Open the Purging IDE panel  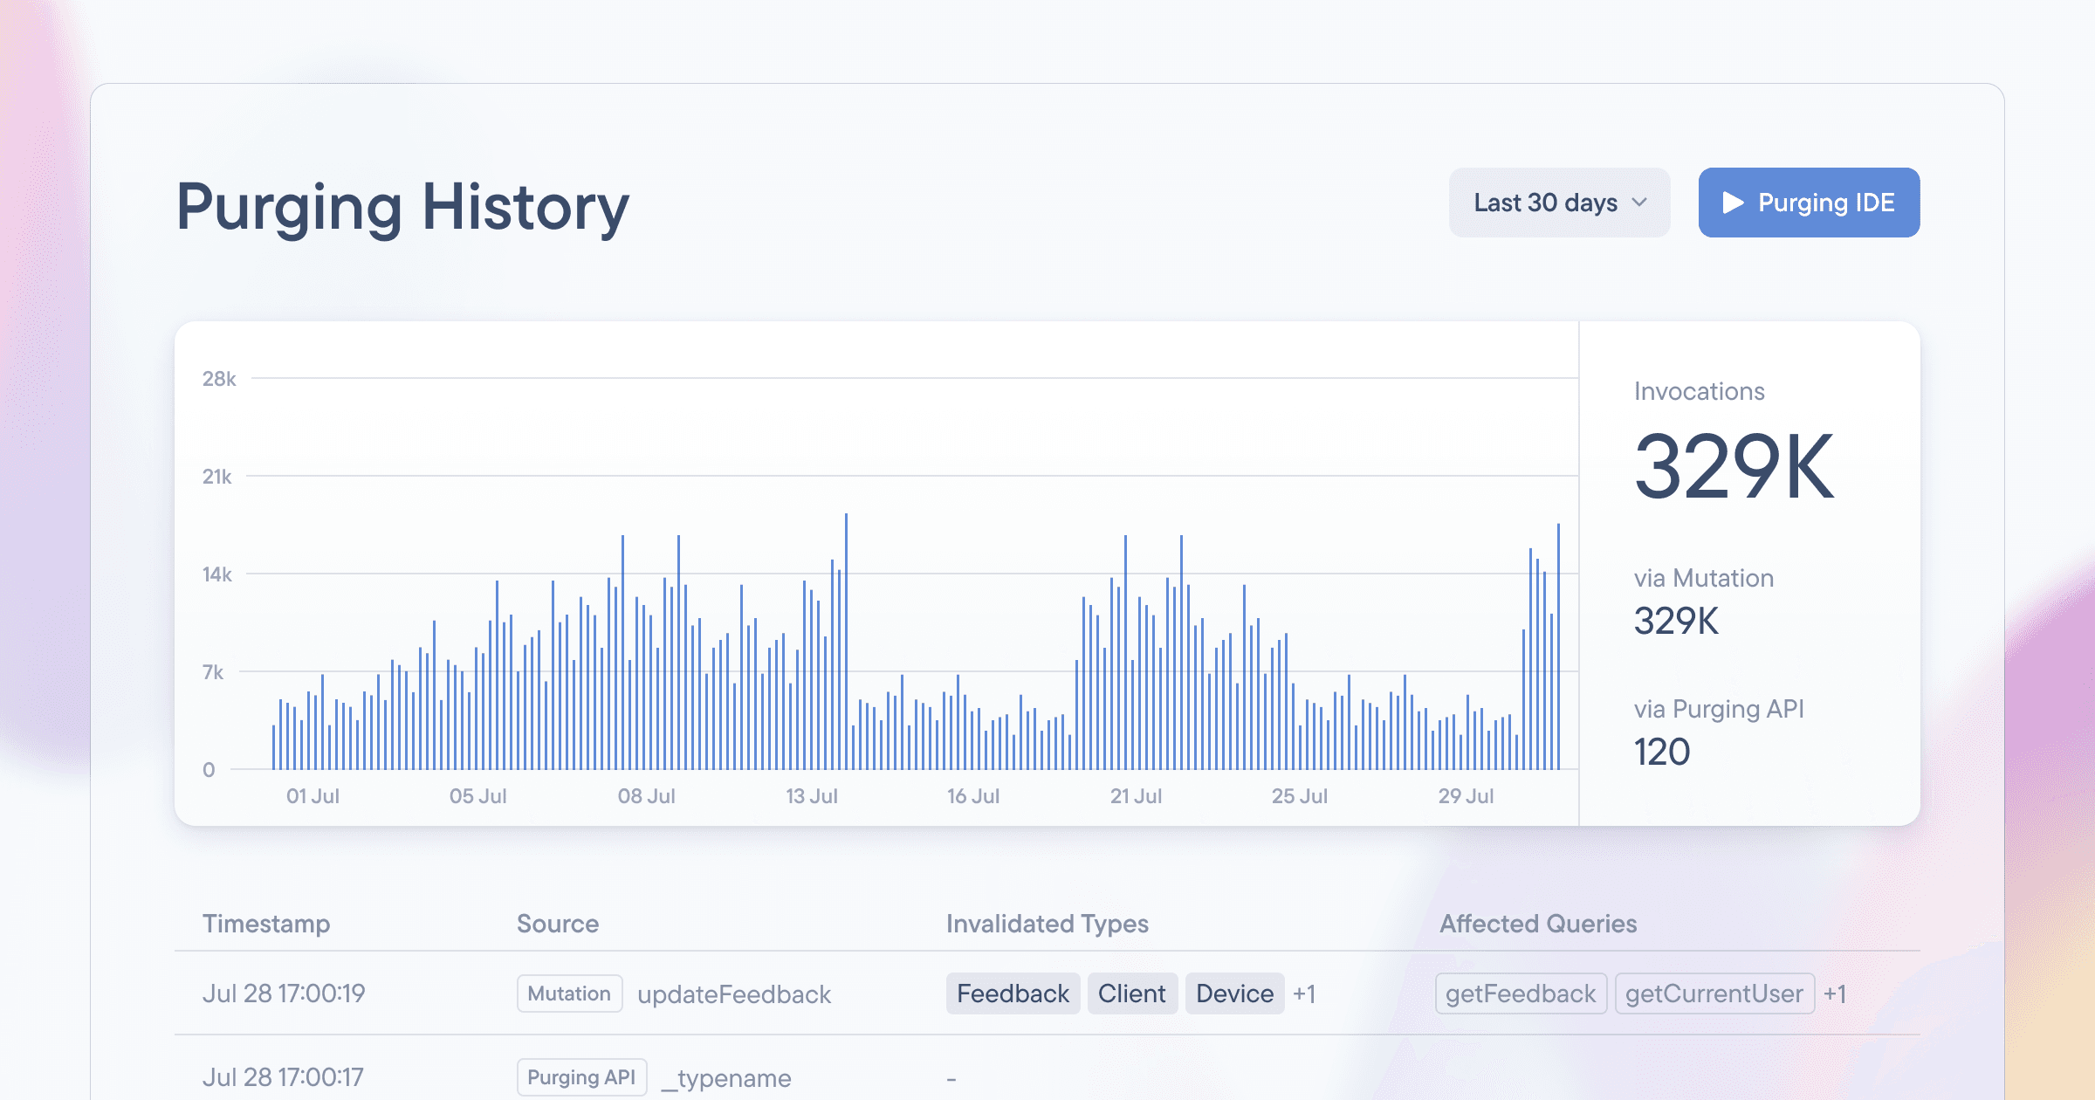[1810, 203]
